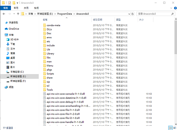Open the blue File tab

[x=6, y=8]
